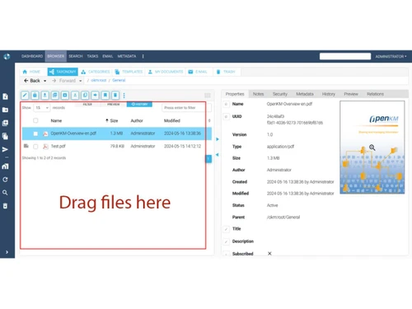Switch to the TRASH tab
Image resolution: width=412 pixels, height=309 pixels.
pos(226,72)
